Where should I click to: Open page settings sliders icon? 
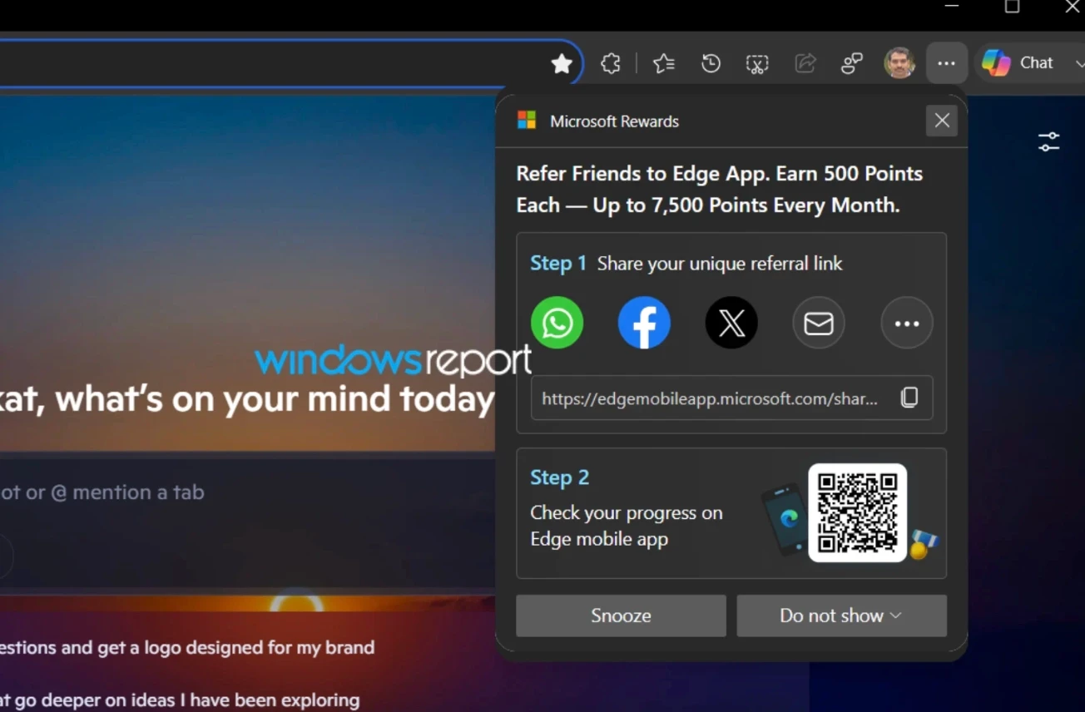click(x=1048, y=141)
